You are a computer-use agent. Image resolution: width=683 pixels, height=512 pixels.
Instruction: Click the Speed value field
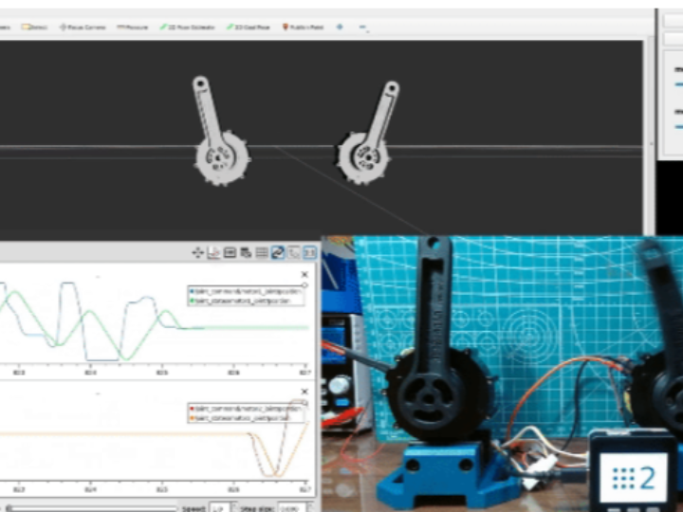[219, 507]
